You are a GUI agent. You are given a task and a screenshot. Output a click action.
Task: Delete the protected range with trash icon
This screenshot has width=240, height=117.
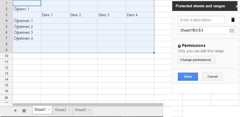click(233, 20)
